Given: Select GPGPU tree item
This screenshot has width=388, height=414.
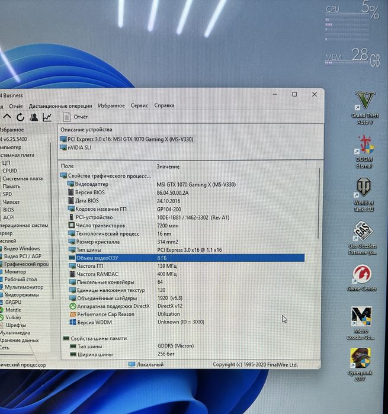Looking at the screenshot, I should pyautogui.click(x=11, y=302).
